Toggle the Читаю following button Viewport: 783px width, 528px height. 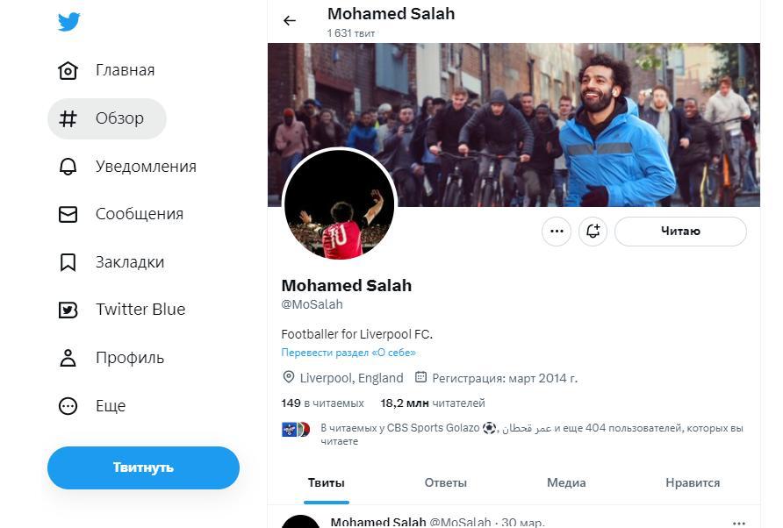click(x=680, y=231)
